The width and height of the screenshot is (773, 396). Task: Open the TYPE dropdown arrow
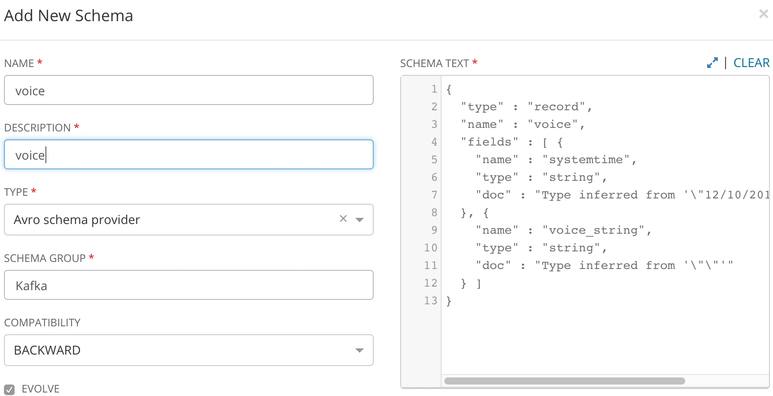coord(360,220)
